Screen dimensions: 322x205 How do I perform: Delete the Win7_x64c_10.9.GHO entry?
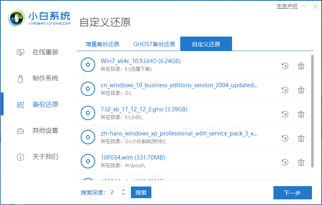(301, 66)
